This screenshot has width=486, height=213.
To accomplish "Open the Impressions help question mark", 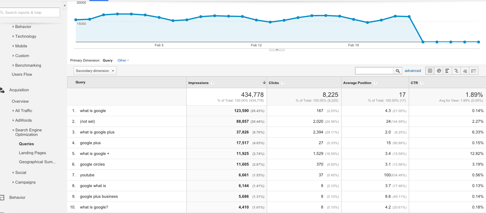I will point(212,83).
